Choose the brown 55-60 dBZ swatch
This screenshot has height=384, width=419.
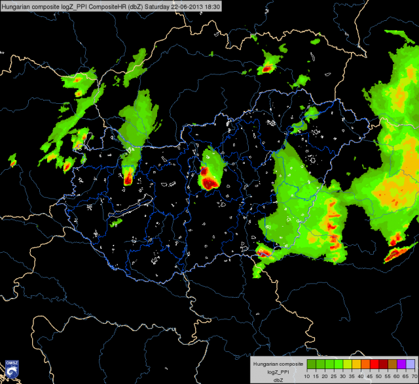click(393, 364)
